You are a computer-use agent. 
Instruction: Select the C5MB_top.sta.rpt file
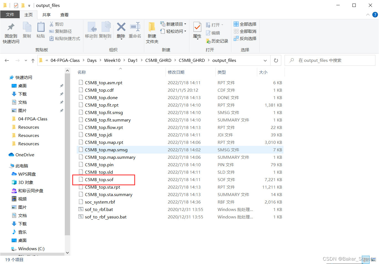point(102,187)
